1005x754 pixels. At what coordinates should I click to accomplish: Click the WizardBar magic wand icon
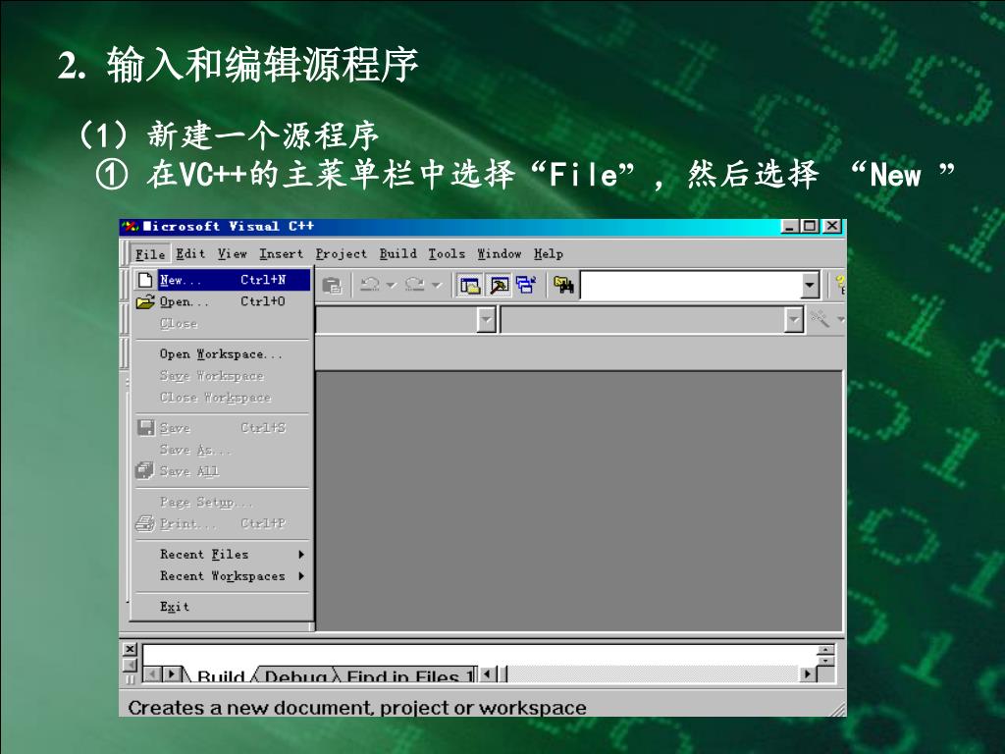click(x=820, y=318)
